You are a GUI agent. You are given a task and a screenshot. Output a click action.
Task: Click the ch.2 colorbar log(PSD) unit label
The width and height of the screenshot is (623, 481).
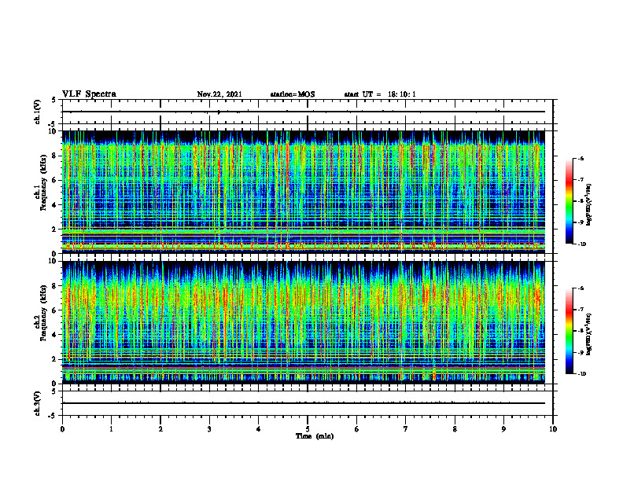[x=589, y=334]
